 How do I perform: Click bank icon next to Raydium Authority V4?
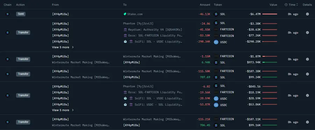125,30
